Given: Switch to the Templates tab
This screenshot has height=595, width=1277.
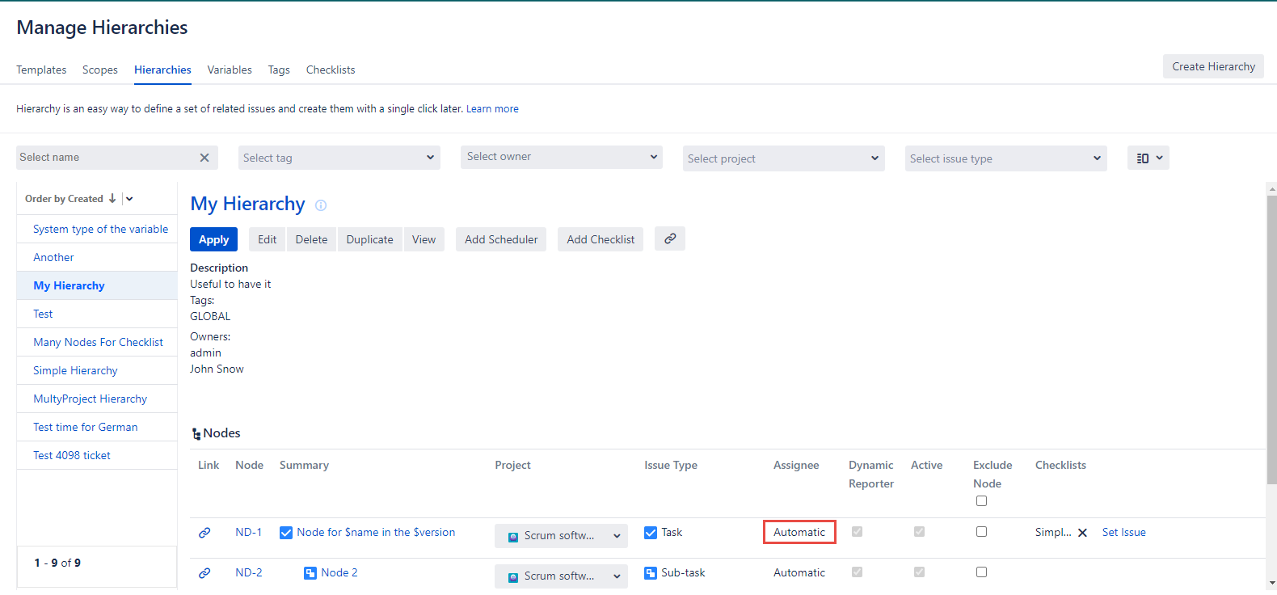Looking at the screenshot, I should pyautogui.click(x=41, y=70).
